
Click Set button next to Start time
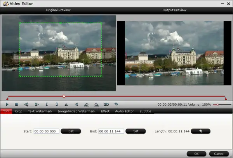click(x=71, y=131)
